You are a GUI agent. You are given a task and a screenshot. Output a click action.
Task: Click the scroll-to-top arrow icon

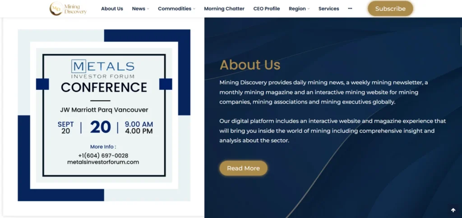click(x=453, y=210)
